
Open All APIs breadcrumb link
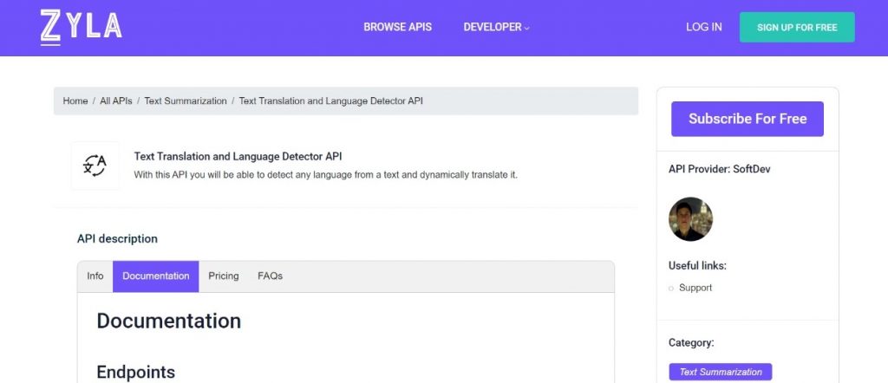pyautogui.click(x=116, y=101)
